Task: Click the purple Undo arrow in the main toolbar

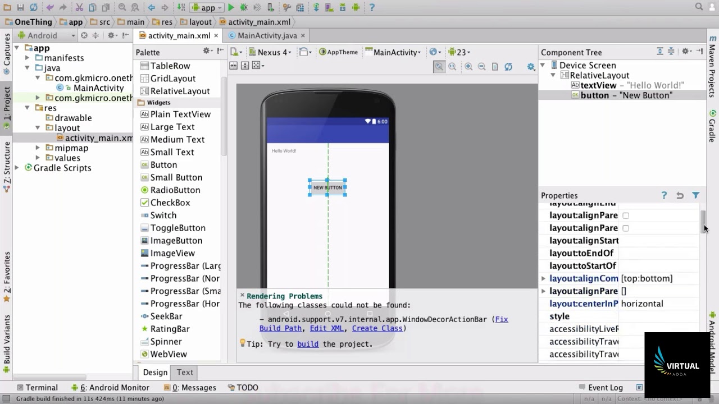Action: 50,7
